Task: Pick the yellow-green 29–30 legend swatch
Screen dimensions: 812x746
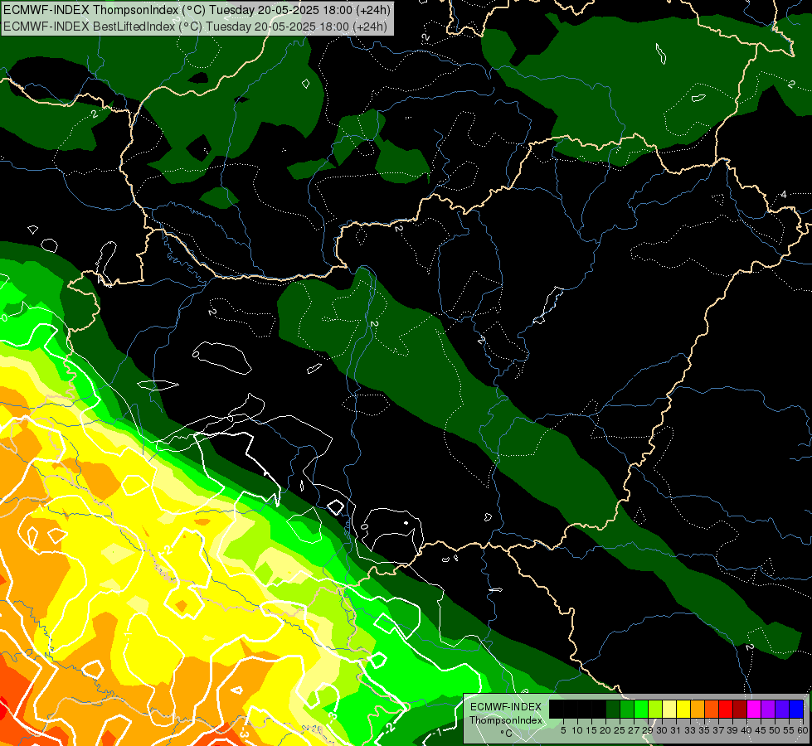Action: tap(655, 709)
